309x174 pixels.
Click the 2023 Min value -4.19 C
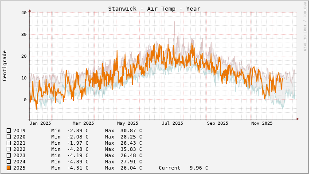click(x=78, y=155)
